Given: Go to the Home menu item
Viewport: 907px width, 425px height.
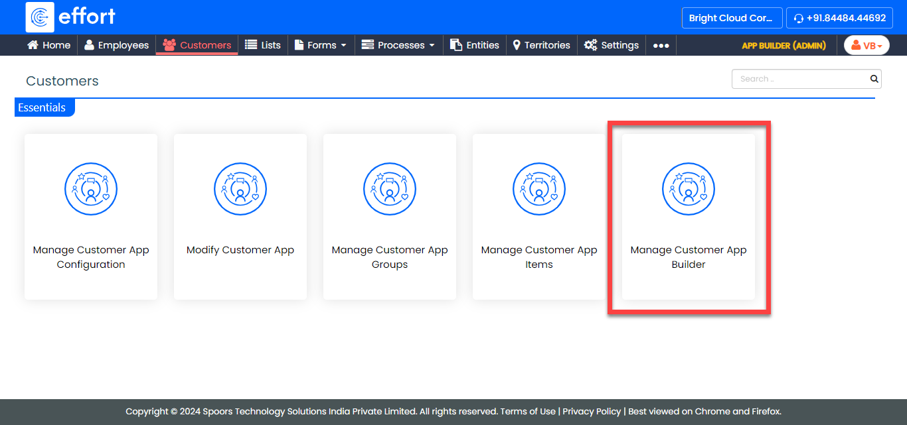Looking at the screenshot, I should [x=48, y=45].
